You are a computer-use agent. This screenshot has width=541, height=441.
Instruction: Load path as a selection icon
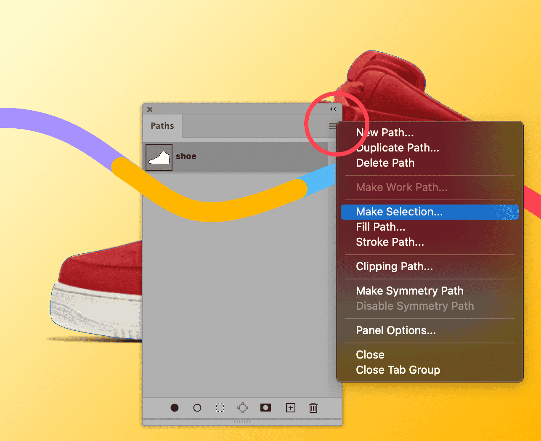pos(220,408)
